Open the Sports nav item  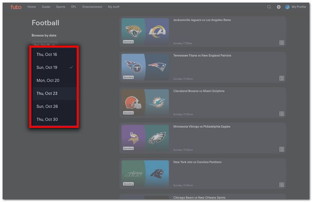tap(60, 7)
